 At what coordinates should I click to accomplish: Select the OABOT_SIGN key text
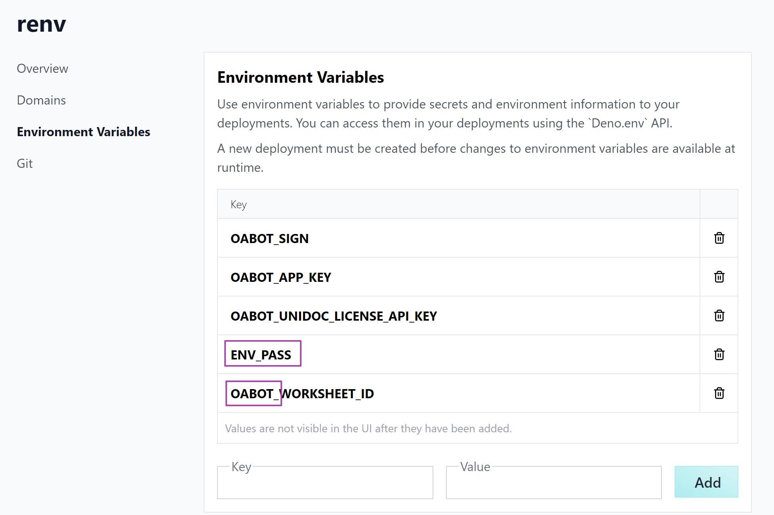(x=269, y=239)
